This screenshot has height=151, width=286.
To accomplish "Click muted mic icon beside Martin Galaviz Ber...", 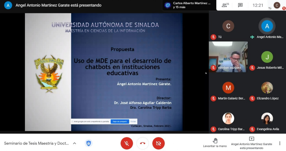I will [x=213, y=98].
